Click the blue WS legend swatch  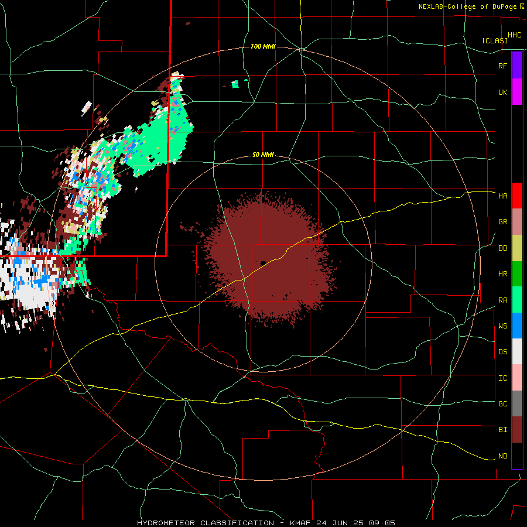[x=517, y=326]
